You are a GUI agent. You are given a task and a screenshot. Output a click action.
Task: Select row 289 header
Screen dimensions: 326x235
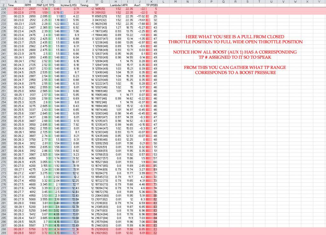(3, 233)
